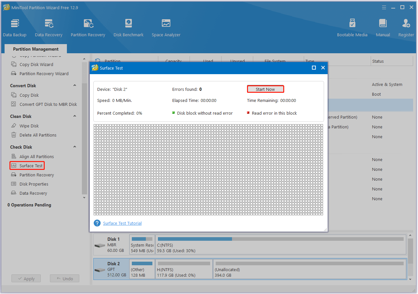Open the Space Analyzer
This screenshot has width=418, height=294.
click(166, 28)
